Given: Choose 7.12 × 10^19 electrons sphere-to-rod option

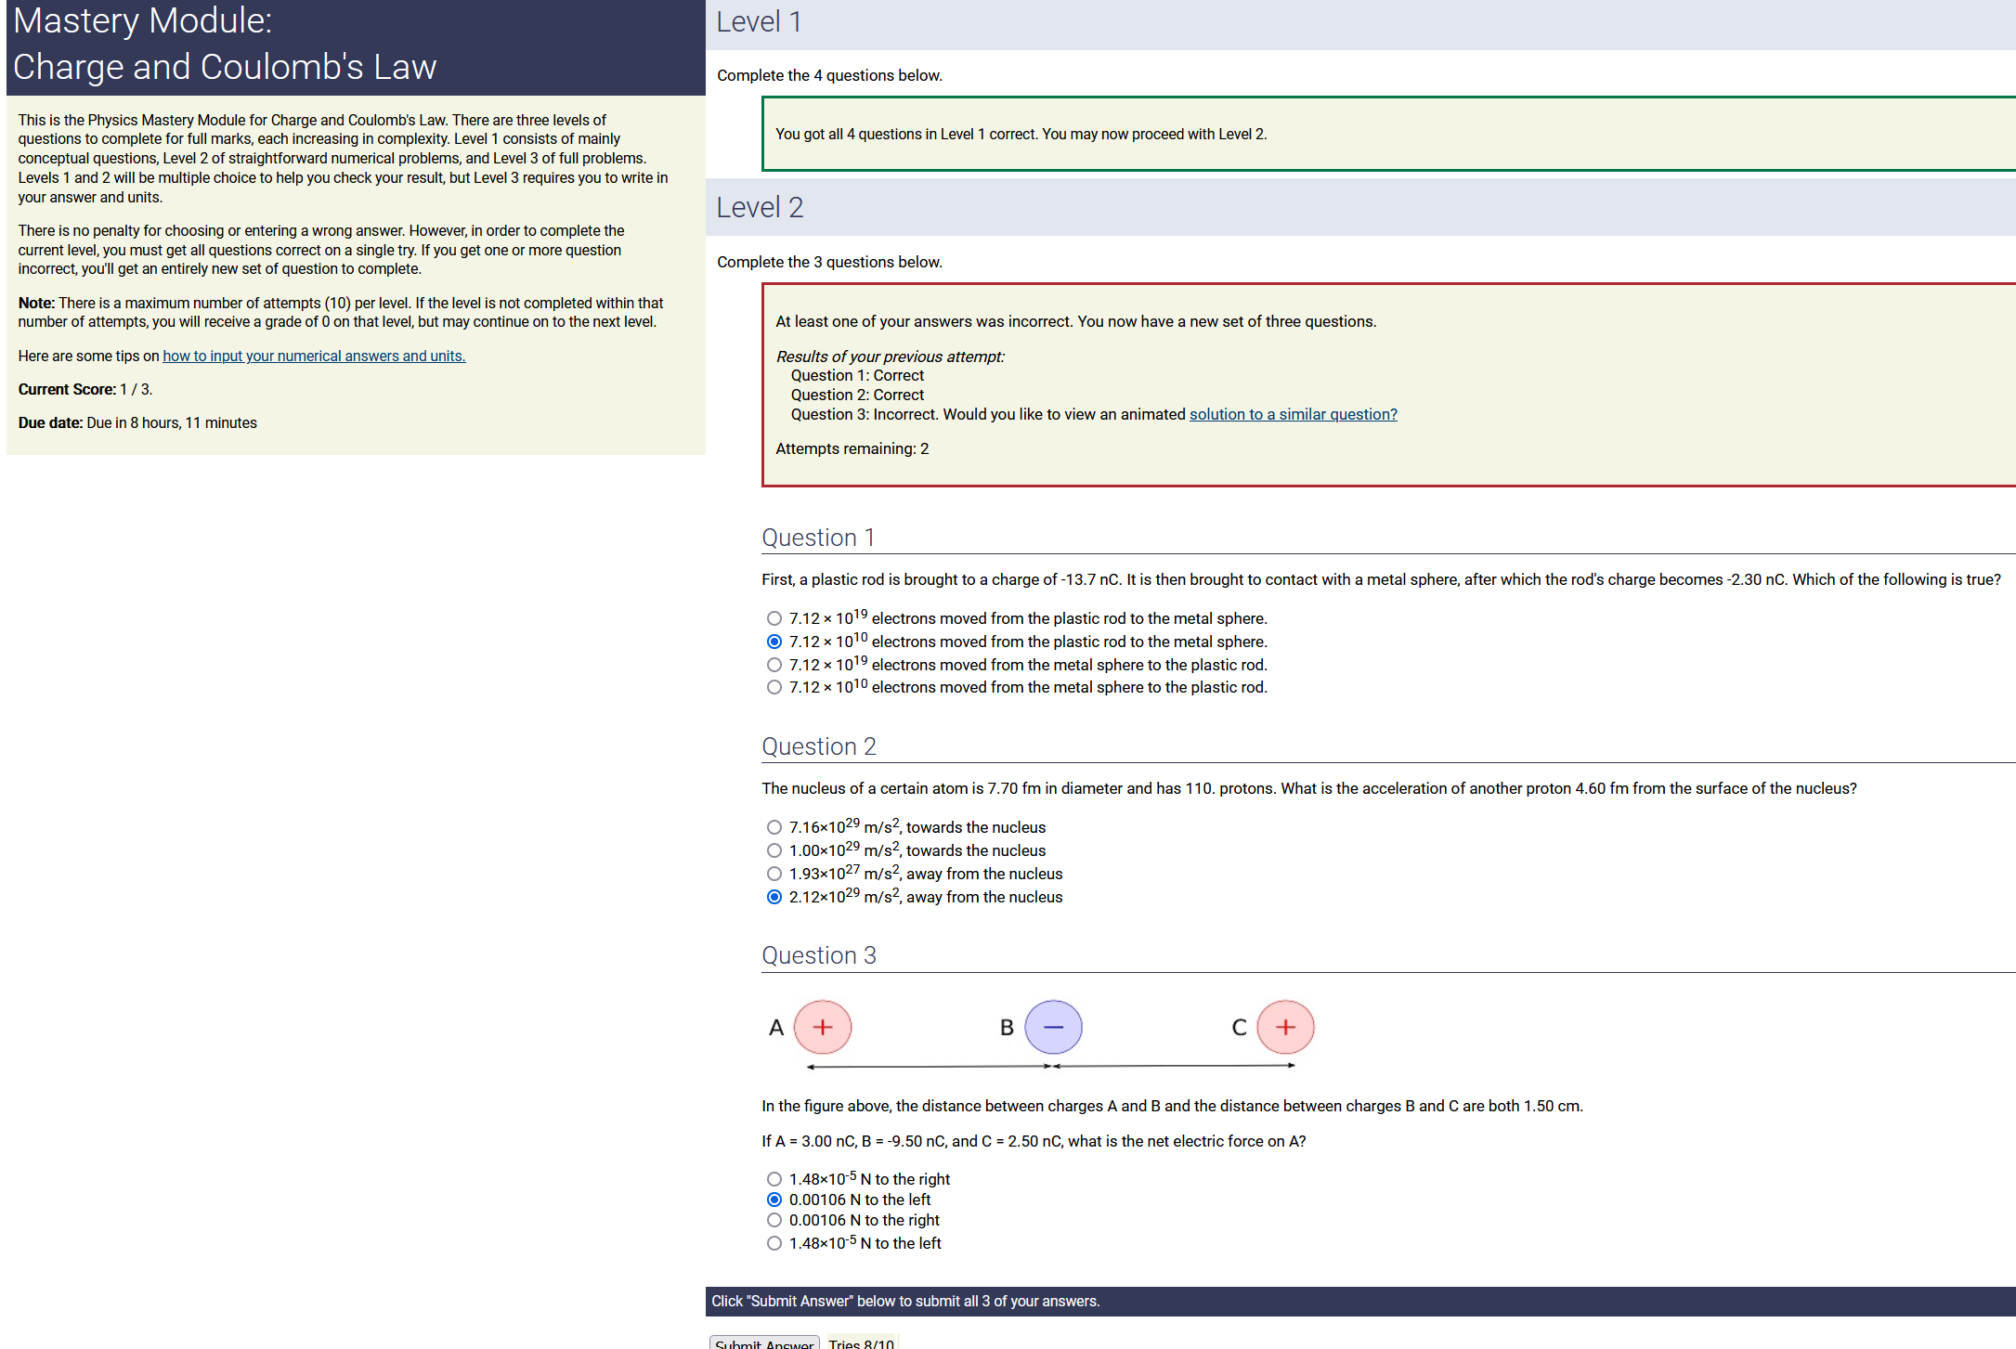Looking at the screenshot, I should (774, 665).
